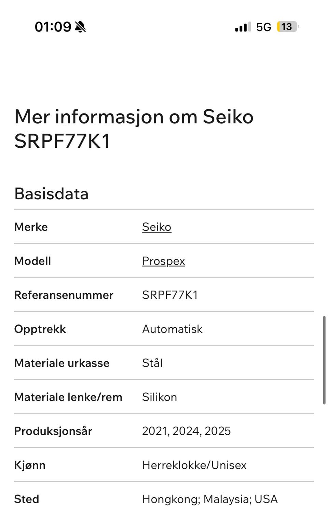Tap the Silikon strap material value
Screen dimensions: 328x522
(160, 397)
